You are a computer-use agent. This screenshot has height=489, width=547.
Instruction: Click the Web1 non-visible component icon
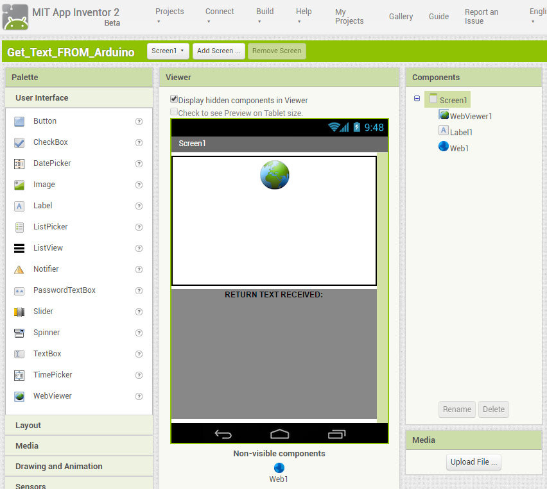(279, 467)
